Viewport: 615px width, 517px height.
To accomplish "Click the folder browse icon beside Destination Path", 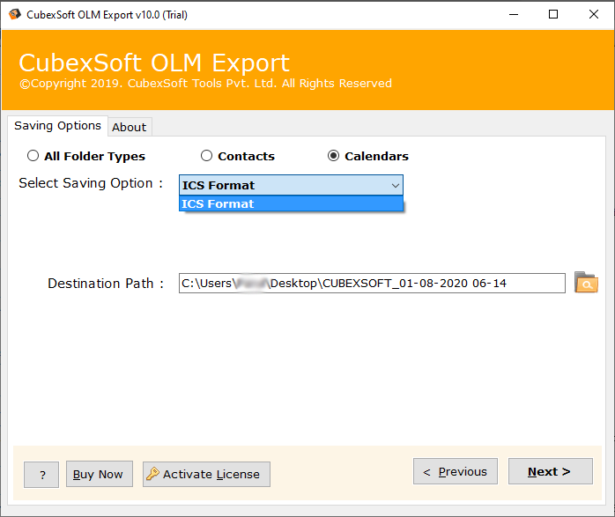I will pos(586,283).
